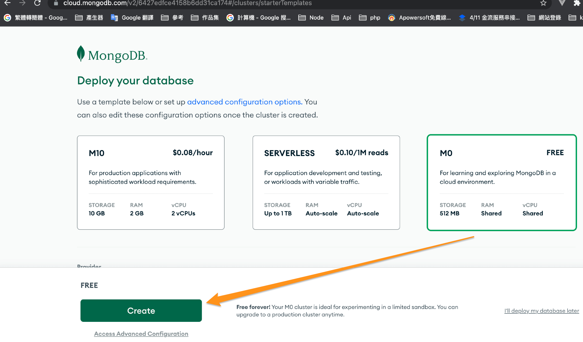The width and height of the screenshot is (583, 342).
Task: Click I'll deploy my database later
Action: [541, 311]
